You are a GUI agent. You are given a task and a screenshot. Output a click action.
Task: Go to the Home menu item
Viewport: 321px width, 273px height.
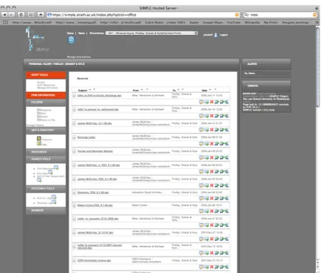click(x=70, y=33)
